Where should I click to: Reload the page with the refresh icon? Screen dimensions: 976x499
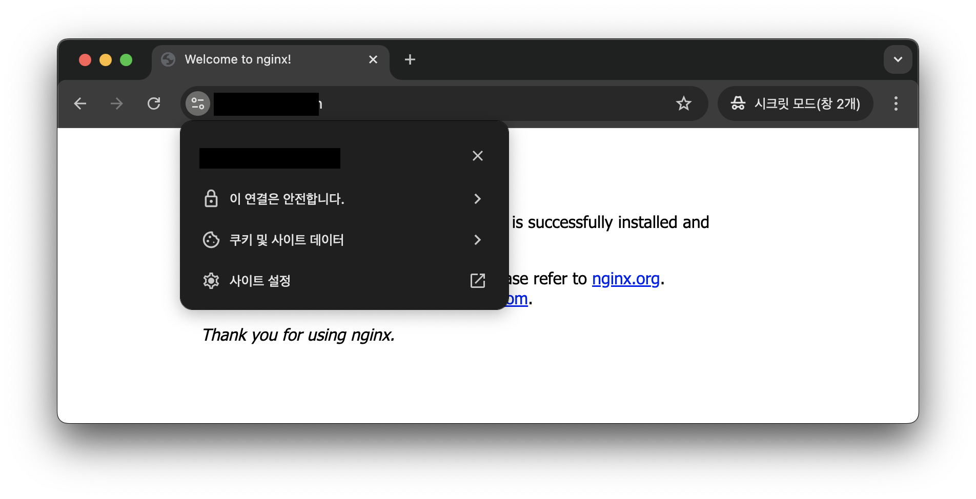point(154,103)
